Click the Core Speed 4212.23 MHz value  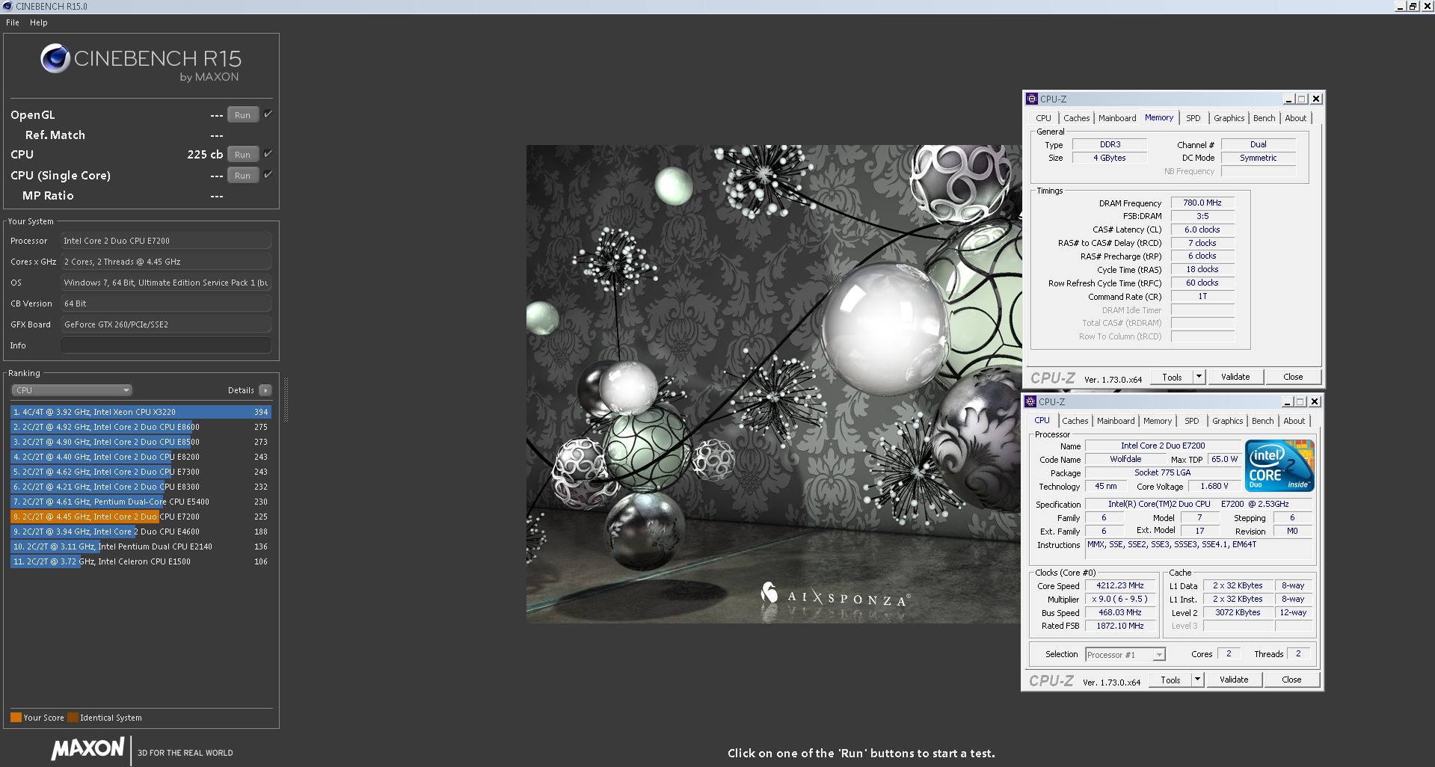click(1119, 585)
